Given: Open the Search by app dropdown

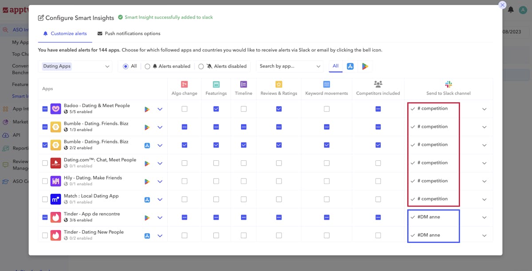Looking at the screenshot, I should [x=289, y=66].
